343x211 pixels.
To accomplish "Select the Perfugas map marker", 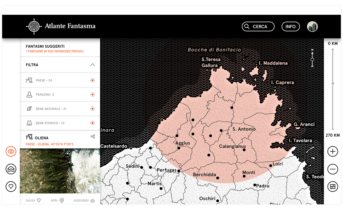I will point(179,171).
